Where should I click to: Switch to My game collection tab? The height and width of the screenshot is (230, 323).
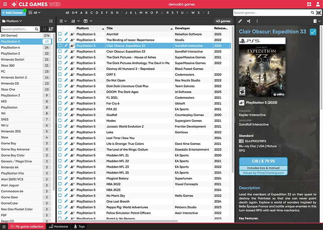(27, 226)
